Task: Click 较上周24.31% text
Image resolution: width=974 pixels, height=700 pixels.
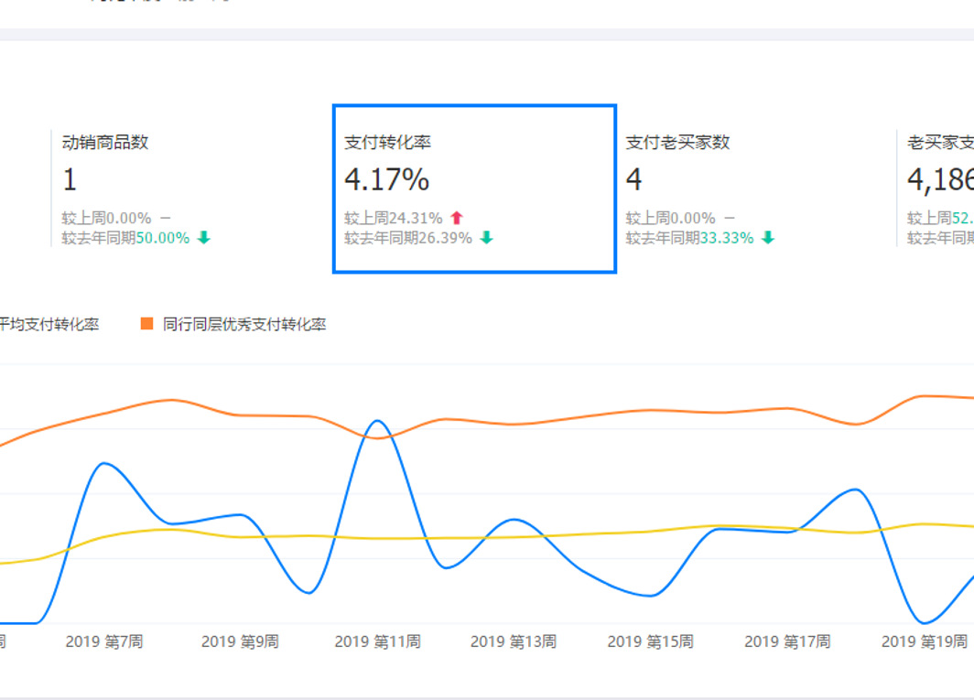Action: (x=394, y=218)
